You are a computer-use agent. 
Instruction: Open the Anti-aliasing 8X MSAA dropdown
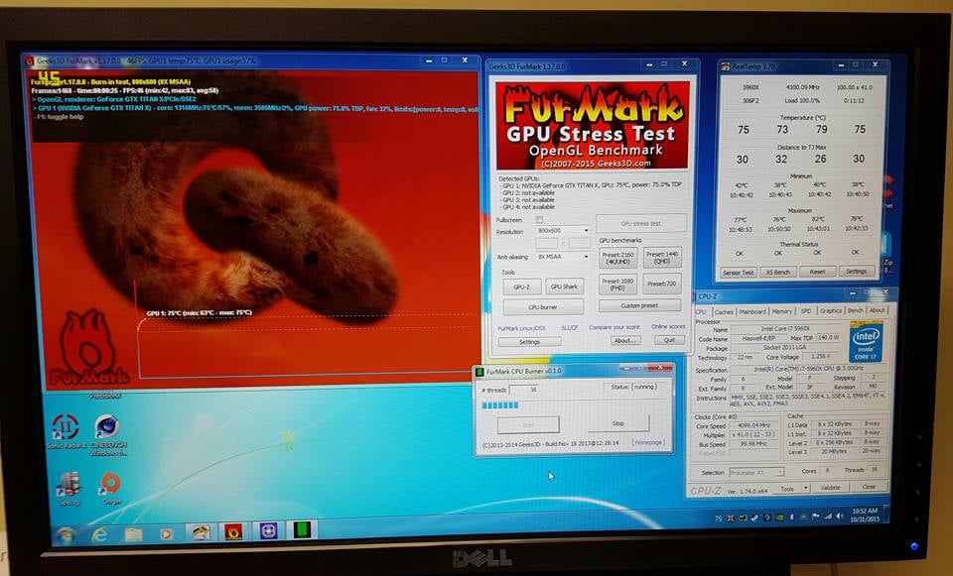click(x=564, y=257)
